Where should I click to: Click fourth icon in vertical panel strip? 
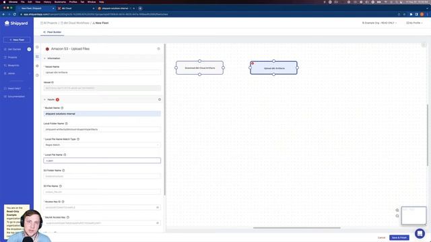point(37,75)
